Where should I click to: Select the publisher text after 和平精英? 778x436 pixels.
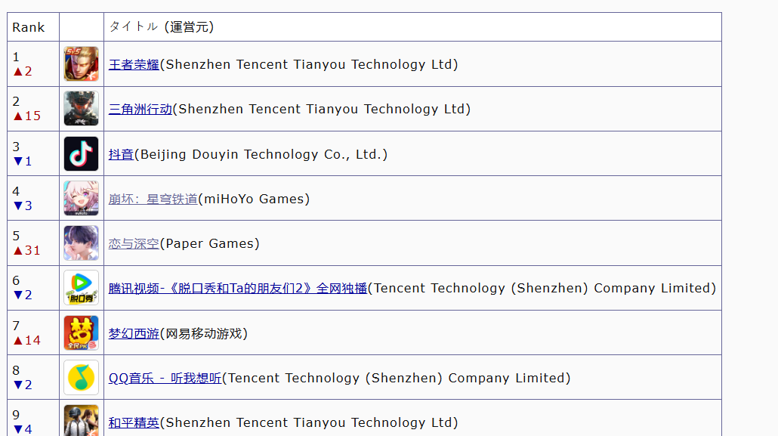coord(309,423)
